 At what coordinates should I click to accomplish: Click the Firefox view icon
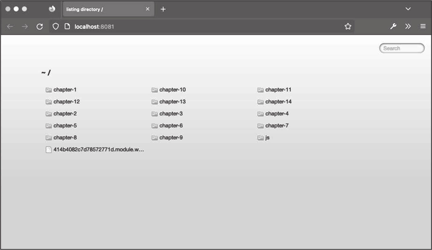pos(52,9)
